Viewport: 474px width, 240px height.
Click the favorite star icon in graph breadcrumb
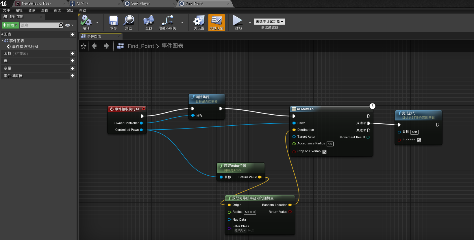click(x=84, y=46)
